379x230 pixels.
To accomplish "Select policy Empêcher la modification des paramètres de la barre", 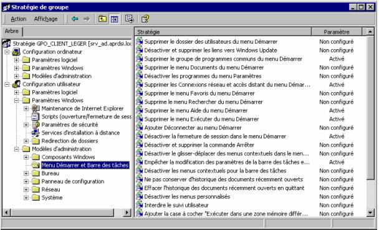I will tap(227, 162).
